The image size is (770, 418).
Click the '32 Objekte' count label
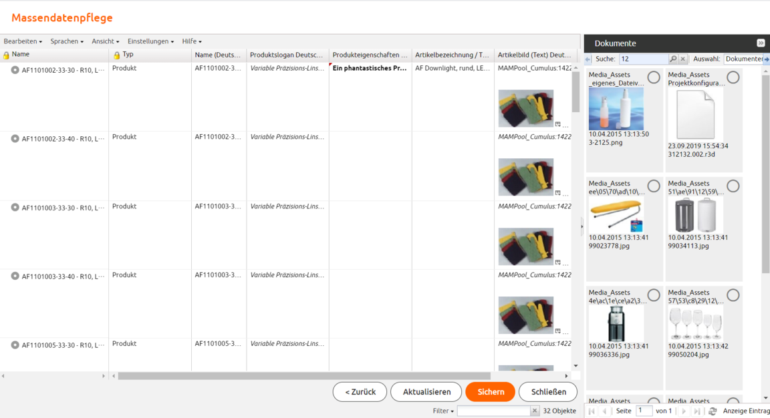tap(559, 411)
